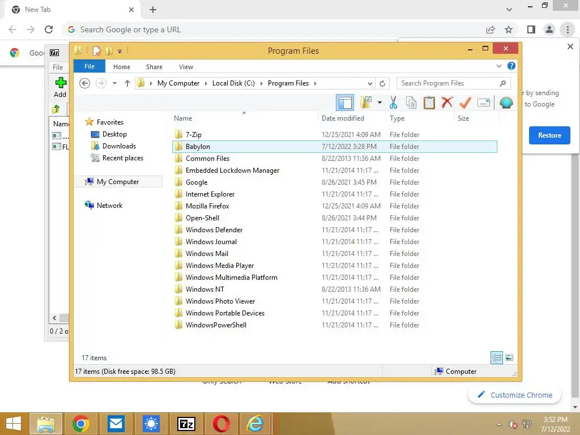Expand the ribbon with the chevron arrow

click(499, 66)
